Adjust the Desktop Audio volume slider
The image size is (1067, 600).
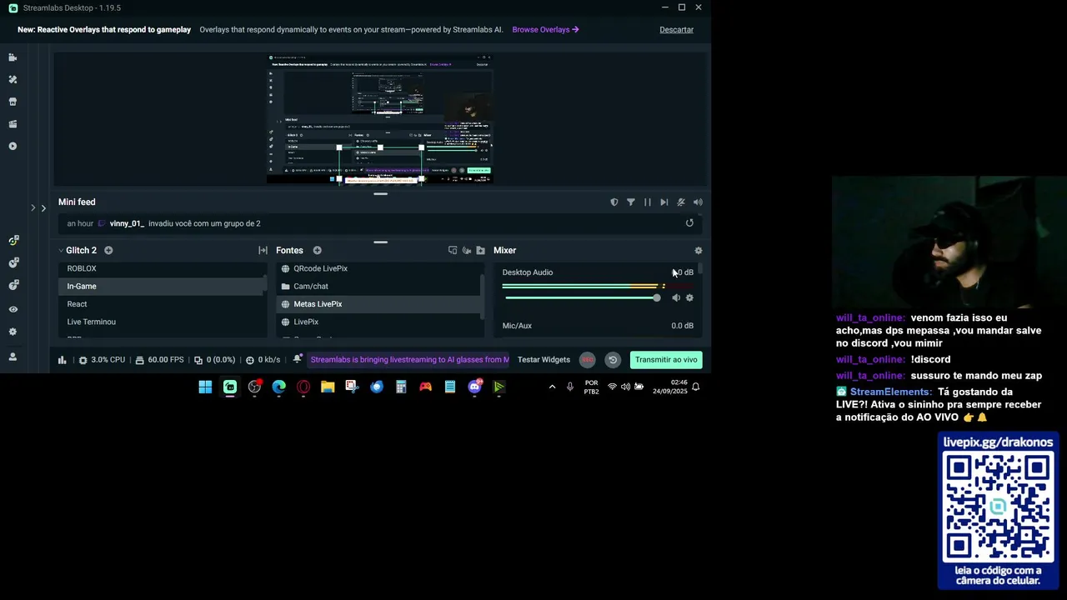[581, 297]
